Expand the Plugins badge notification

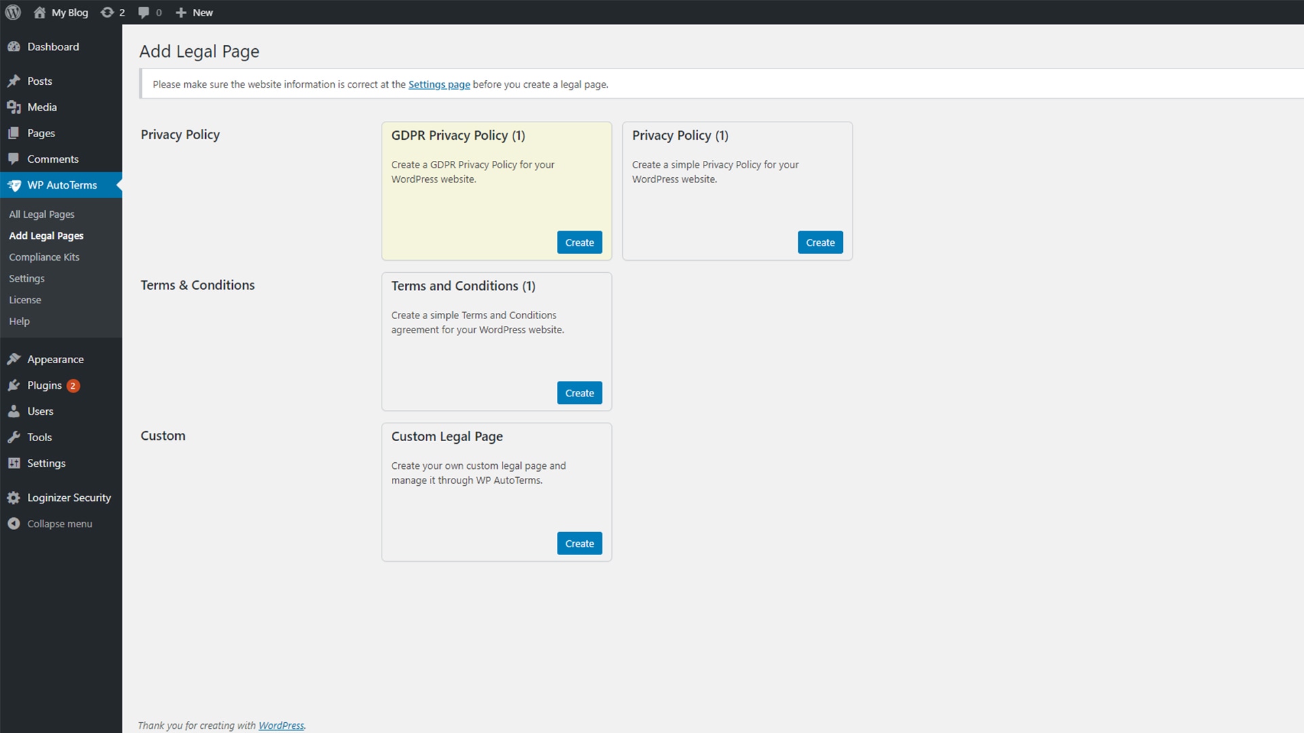pyautogui.click(x=74, y=385)
